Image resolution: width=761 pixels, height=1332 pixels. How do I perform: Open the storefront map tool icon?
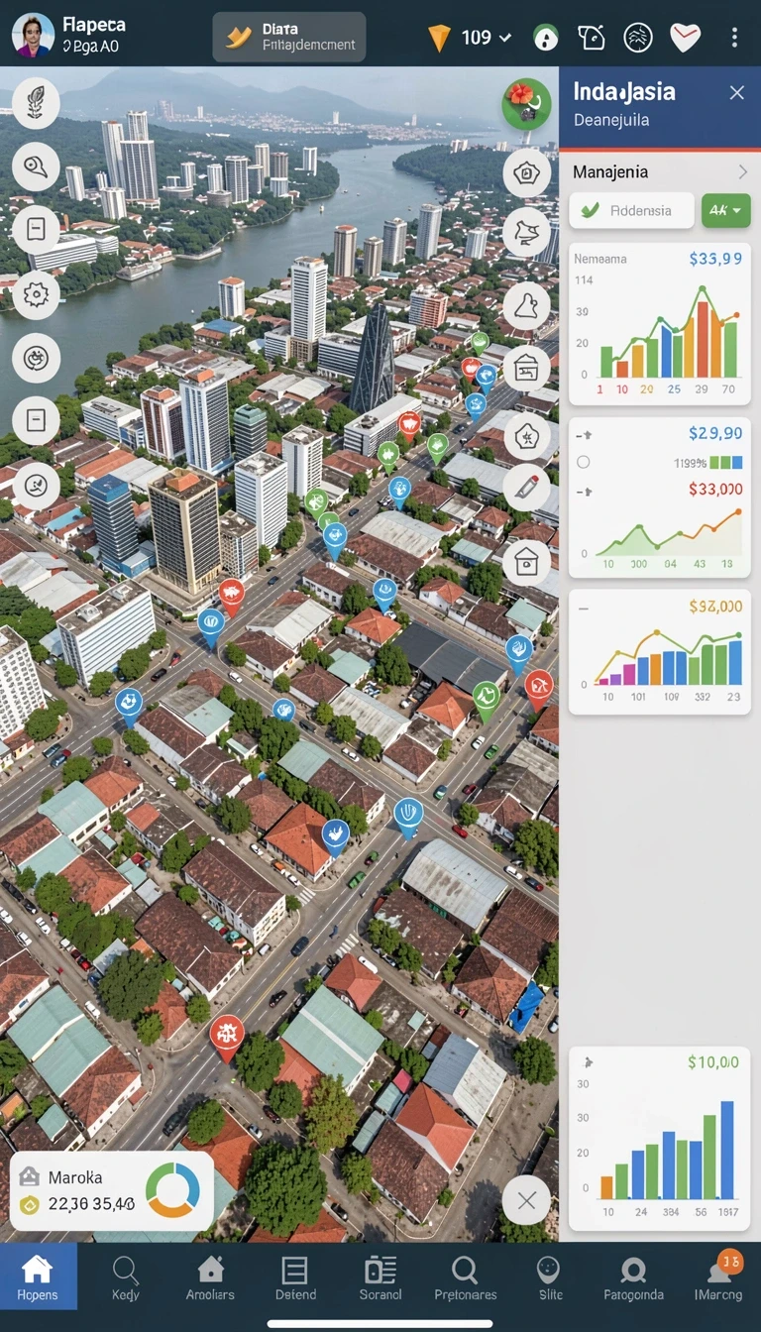coord(526,369)
